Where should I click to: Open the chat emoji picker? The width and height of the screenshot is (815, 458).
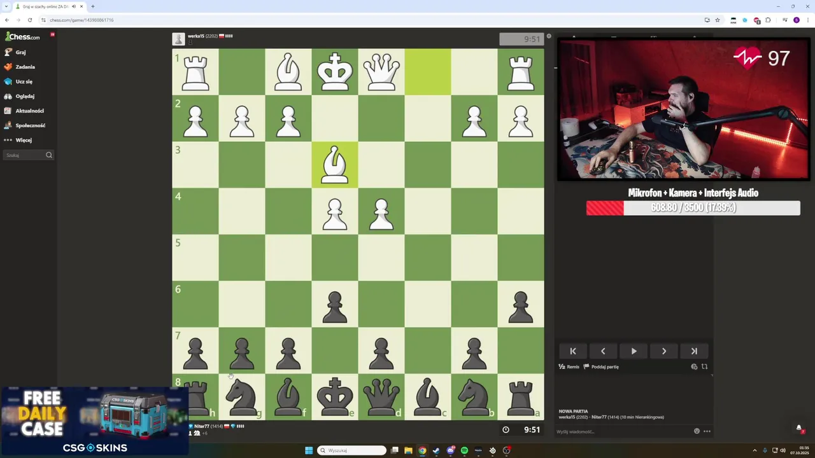pyautogui.click(x=697, y=431)
